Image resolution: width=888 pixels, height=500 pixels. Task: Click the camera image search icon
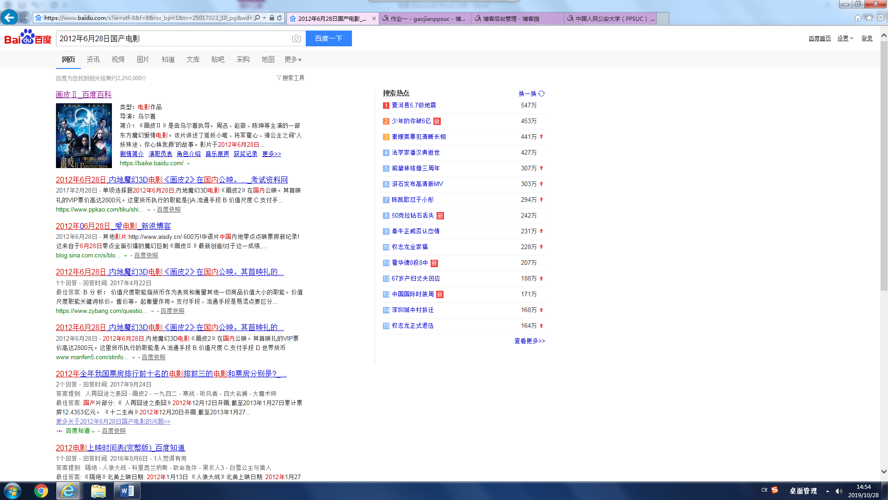click(x=296, y=38)
